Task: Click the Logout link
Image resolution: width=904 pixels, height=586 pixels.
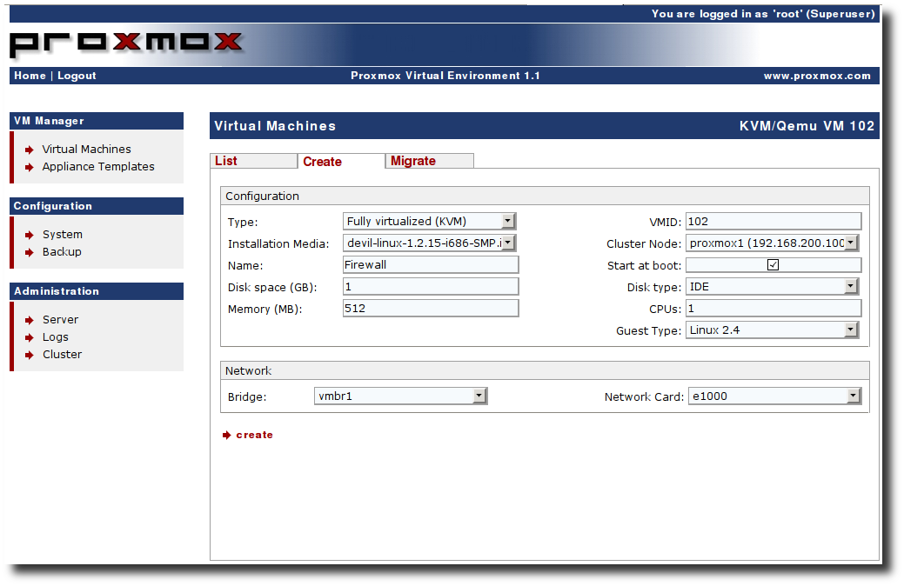Action: (77, 76)
